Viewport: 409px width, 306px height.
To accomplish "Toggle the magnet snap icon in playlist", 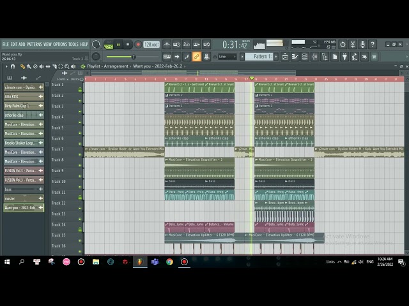I will click(13, 66).
